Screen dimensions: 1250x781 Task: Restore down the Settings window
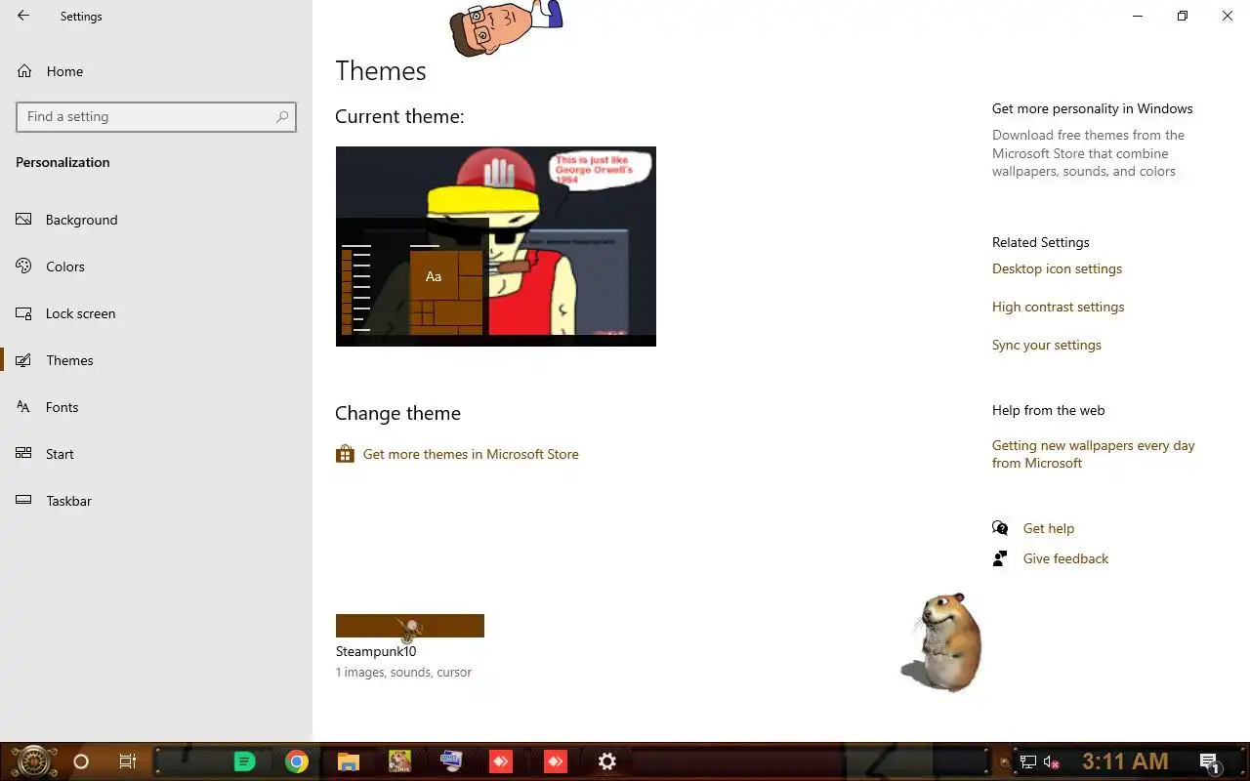click(x=1183, y=16)
